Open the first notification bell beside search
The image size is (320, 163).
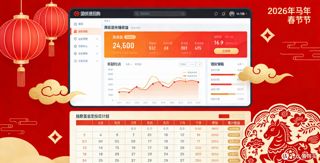tap(216, 14)
